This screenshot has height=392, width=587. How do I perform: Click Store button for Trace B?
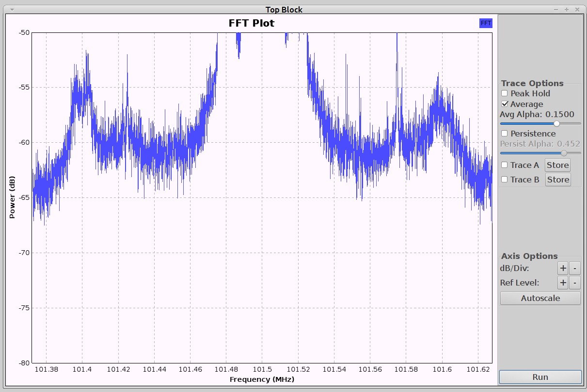click(557, 180)
